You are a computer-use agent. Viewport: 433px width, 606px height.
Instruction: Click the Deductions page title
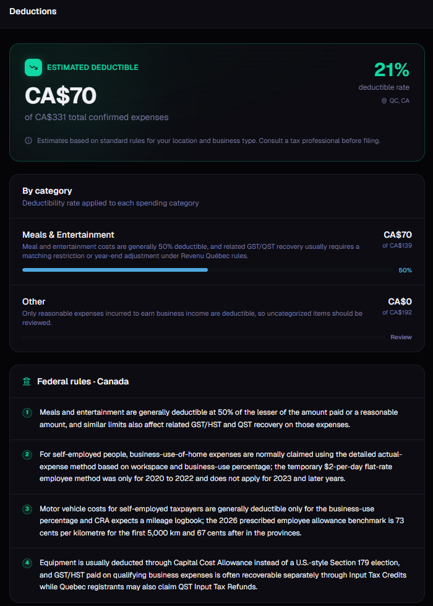tap(33, 11)
